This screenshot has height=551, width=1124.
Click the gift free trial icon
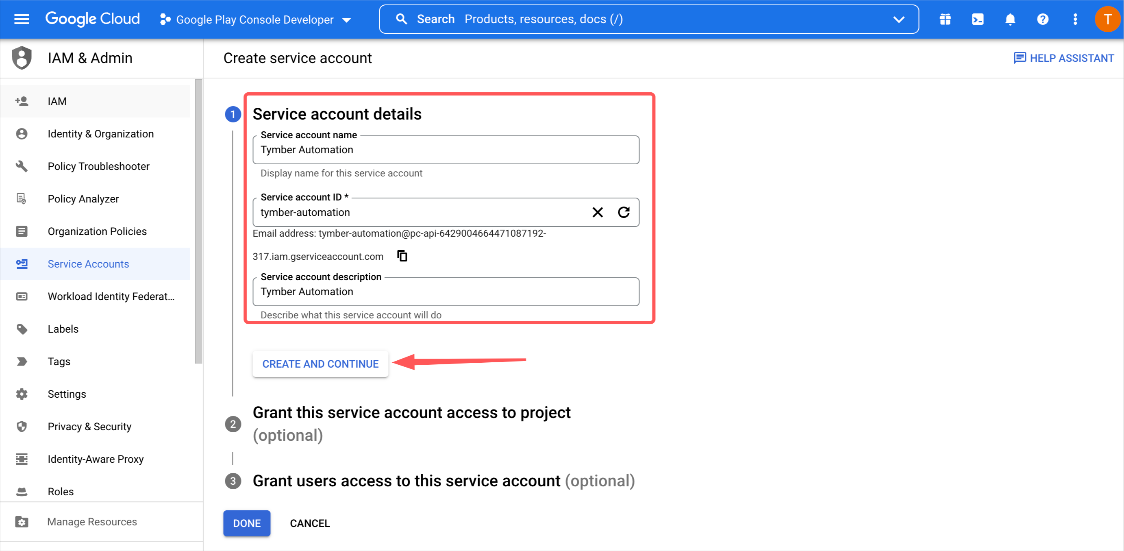945,19
